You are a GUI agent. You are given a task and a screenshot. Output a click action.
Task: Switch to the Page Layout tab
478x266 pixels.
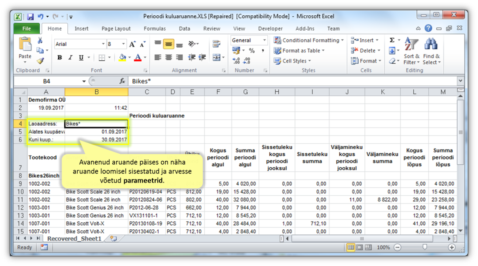tap(116, 29)
